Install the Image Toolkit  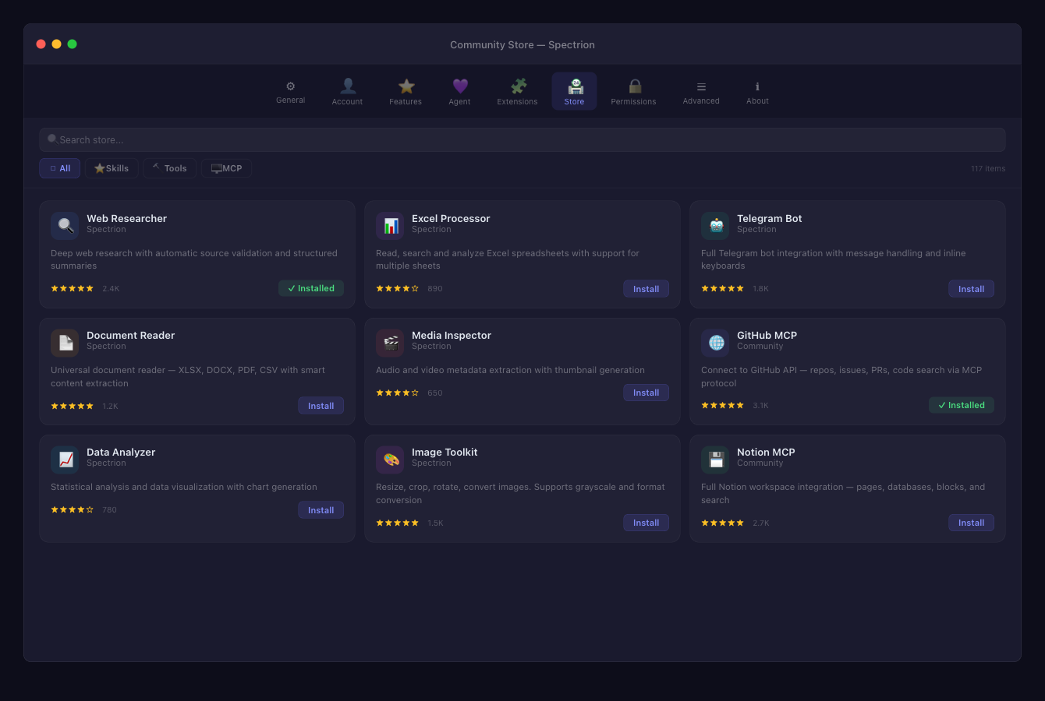pos(646,523)
